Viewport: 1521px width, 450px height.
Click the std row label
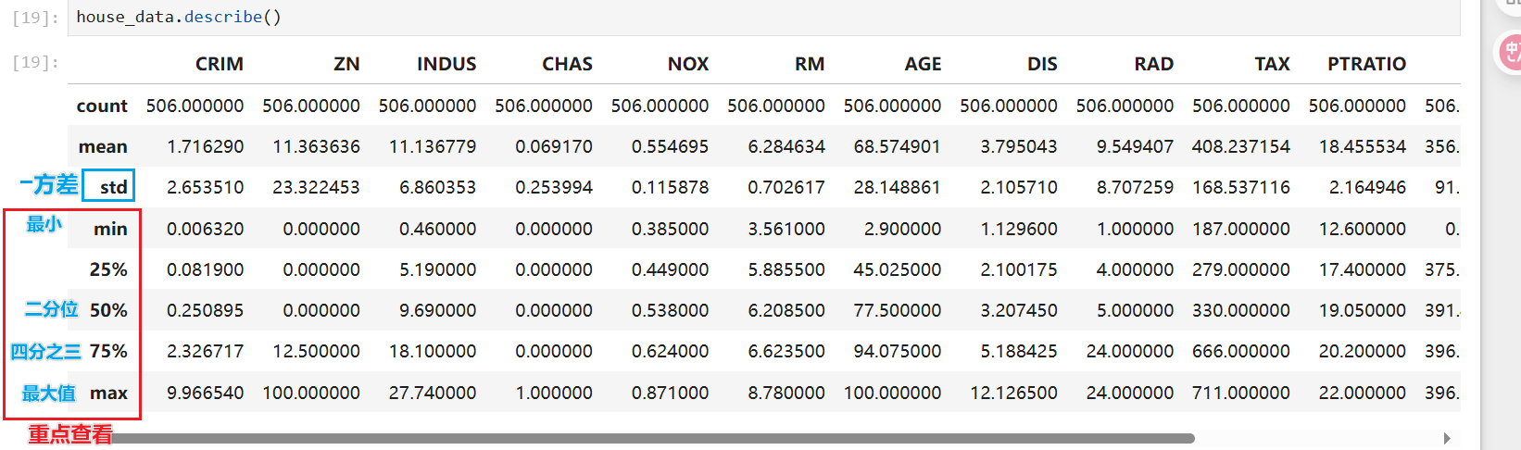(x=113, y=187)
